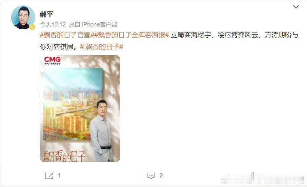View the 飘香的日子 poster image
Screen dimensions: 307x187
[x=80, y=108]
